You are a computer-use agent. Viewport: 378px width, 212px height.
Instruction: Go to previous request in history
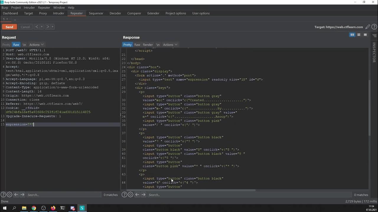[37, 27]
